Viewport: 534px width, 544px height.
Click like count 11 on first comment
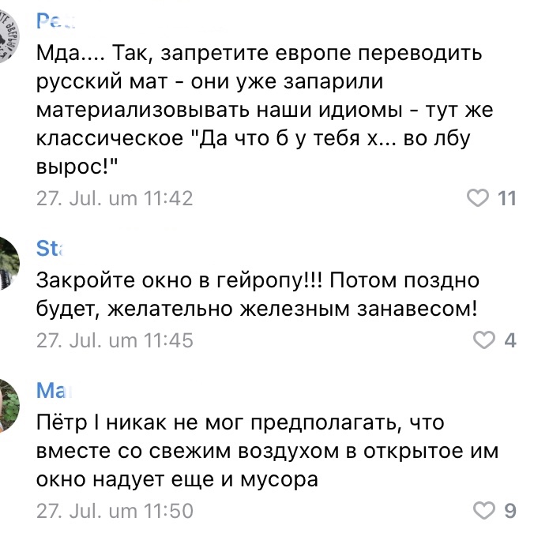click(507, 198)
